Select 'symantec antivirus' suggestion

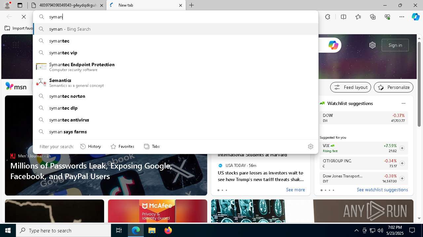[175, 120]
